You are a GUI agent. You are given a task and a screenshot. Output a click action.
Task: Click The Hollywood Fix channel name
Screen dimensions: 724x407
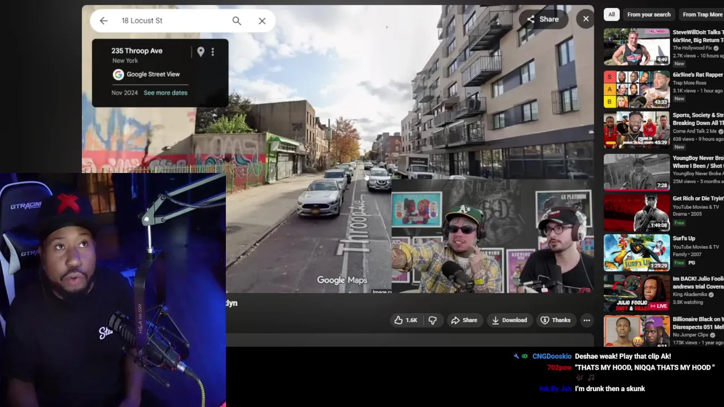(x=692, y=48)
